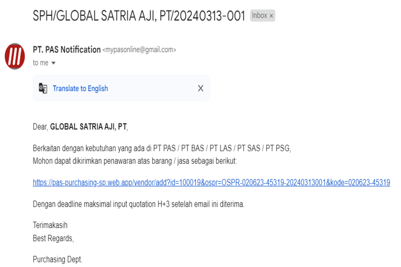Click the word 'Terimakasih'

[50, 225]
